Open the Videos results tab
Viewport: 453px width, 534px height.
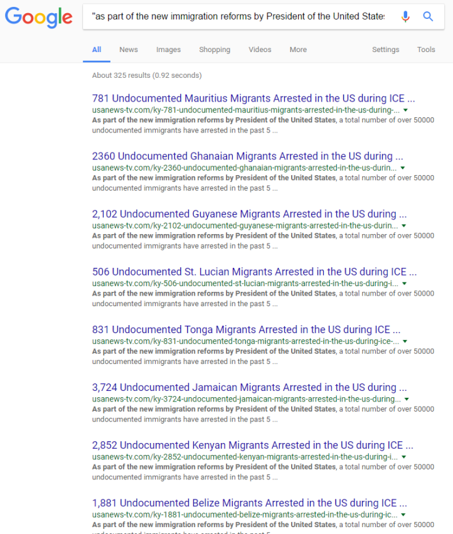260,50
